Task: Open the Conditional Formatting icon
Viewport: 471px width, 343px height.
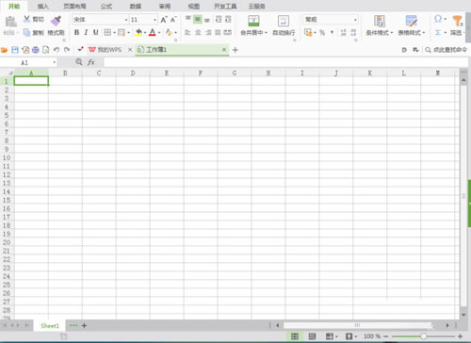Action: pos(380,21)
